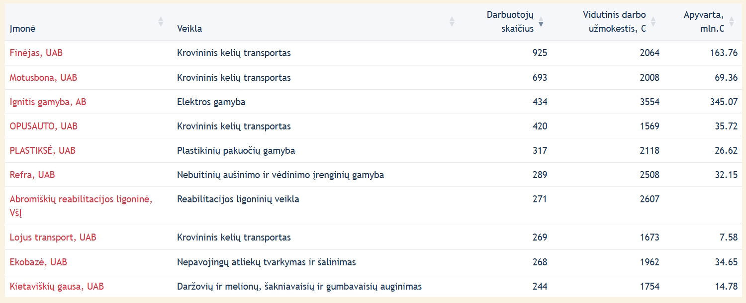Click the Įmonė column header text
The height and width of the screenshot is (303, 746).
(x=22, y=29)
